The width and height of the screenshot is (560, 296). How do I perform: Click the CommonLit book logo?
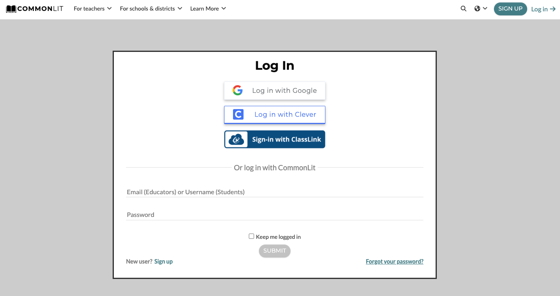(x=35, y=9)
